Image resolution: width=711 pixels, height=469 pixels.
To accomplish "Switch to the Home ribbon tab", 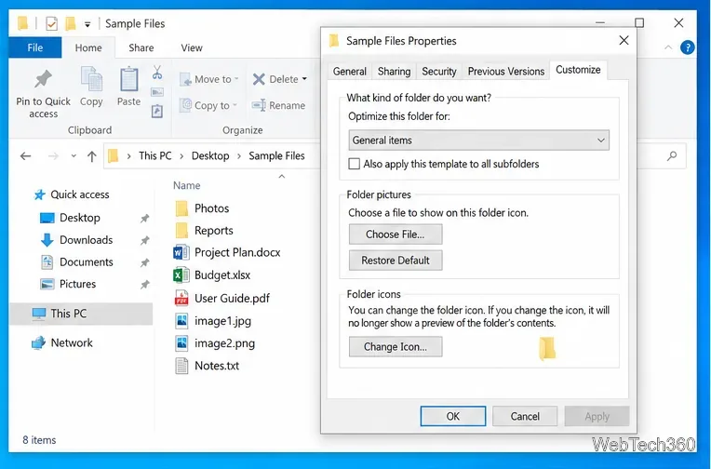I will point(88,47).
